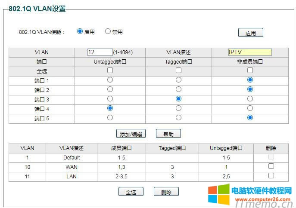Set 端口 4 to Tagged
The height and width of the screenshot is (208, 296).
click(178, 108)
